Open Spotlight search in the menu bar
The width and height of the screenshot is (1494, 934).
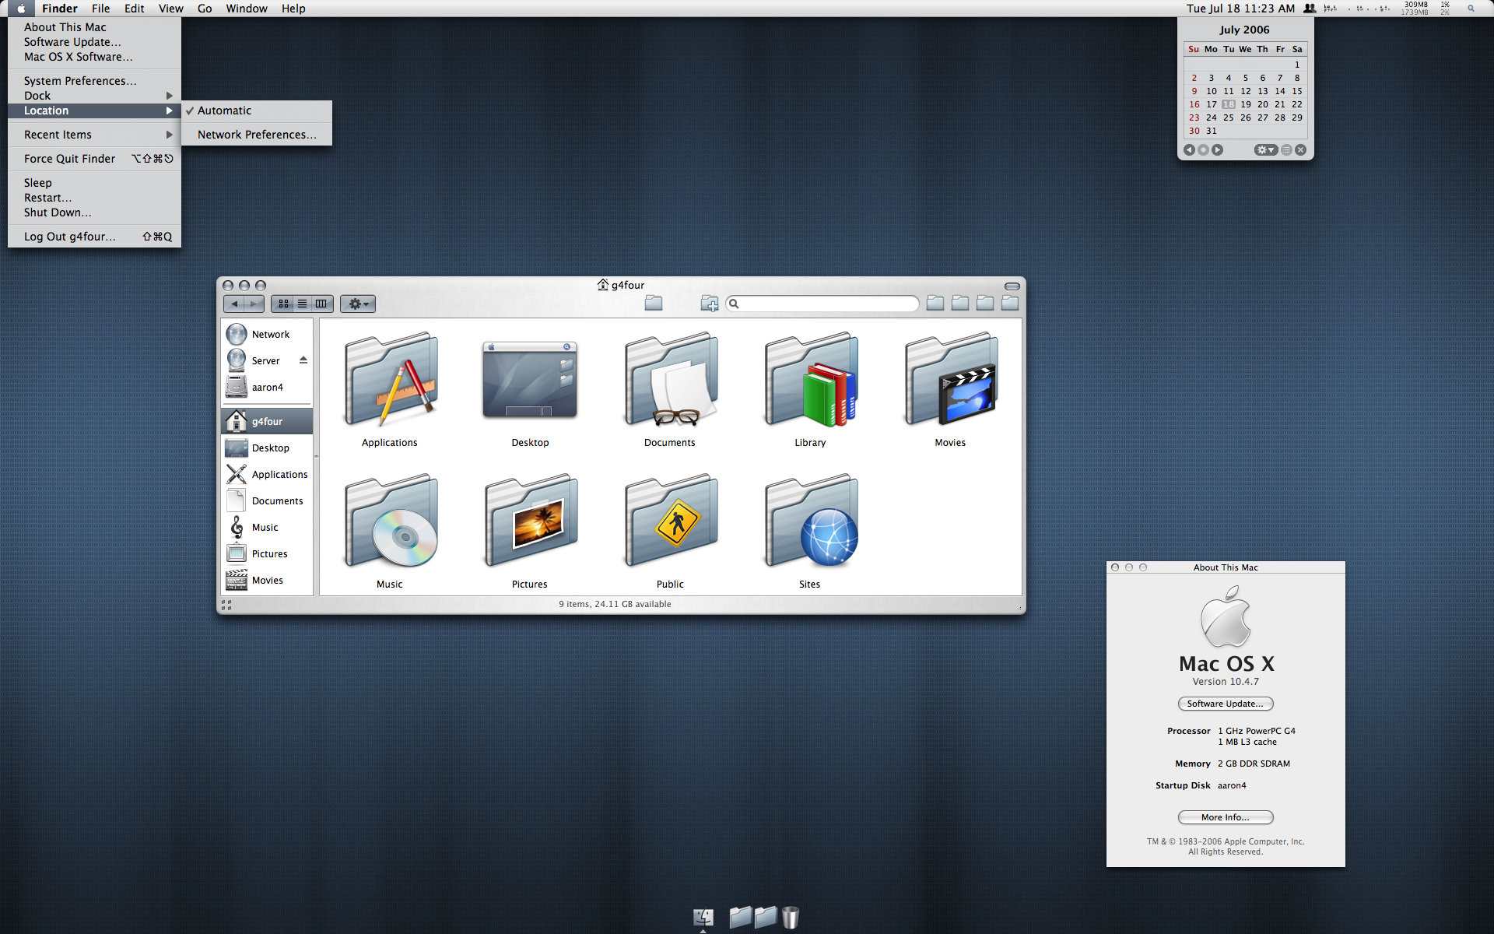[x=1471, y=9]
